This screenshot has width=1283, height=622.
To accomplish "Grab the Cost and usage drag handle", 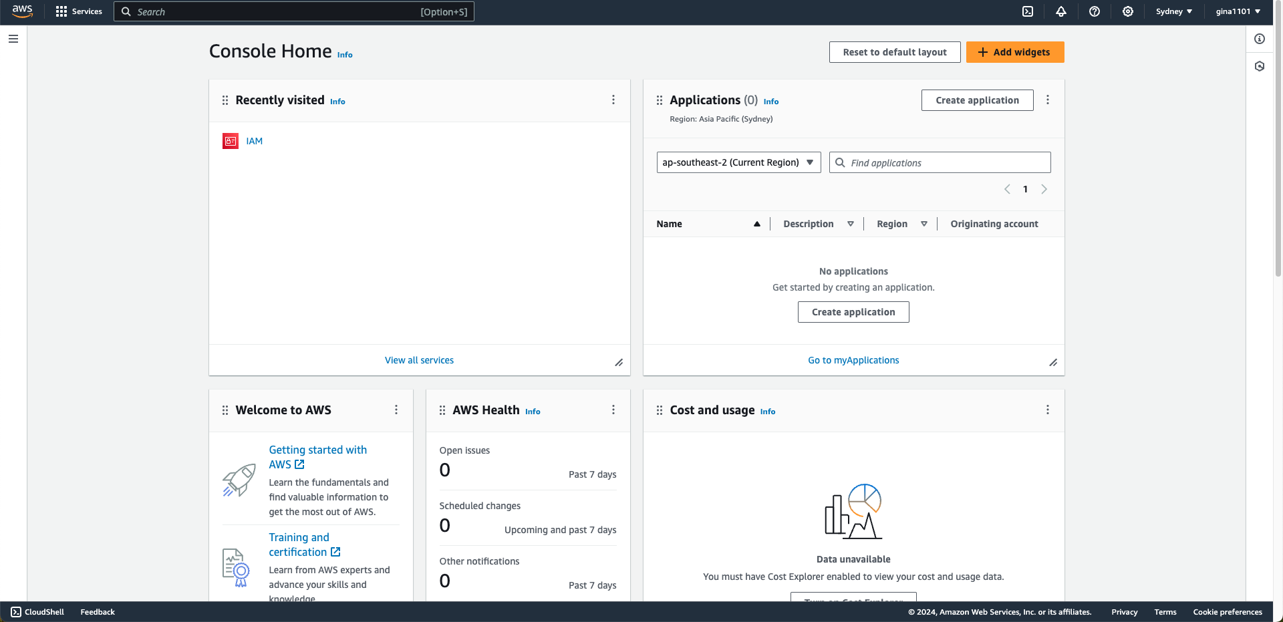I will [x=660, y=410].
